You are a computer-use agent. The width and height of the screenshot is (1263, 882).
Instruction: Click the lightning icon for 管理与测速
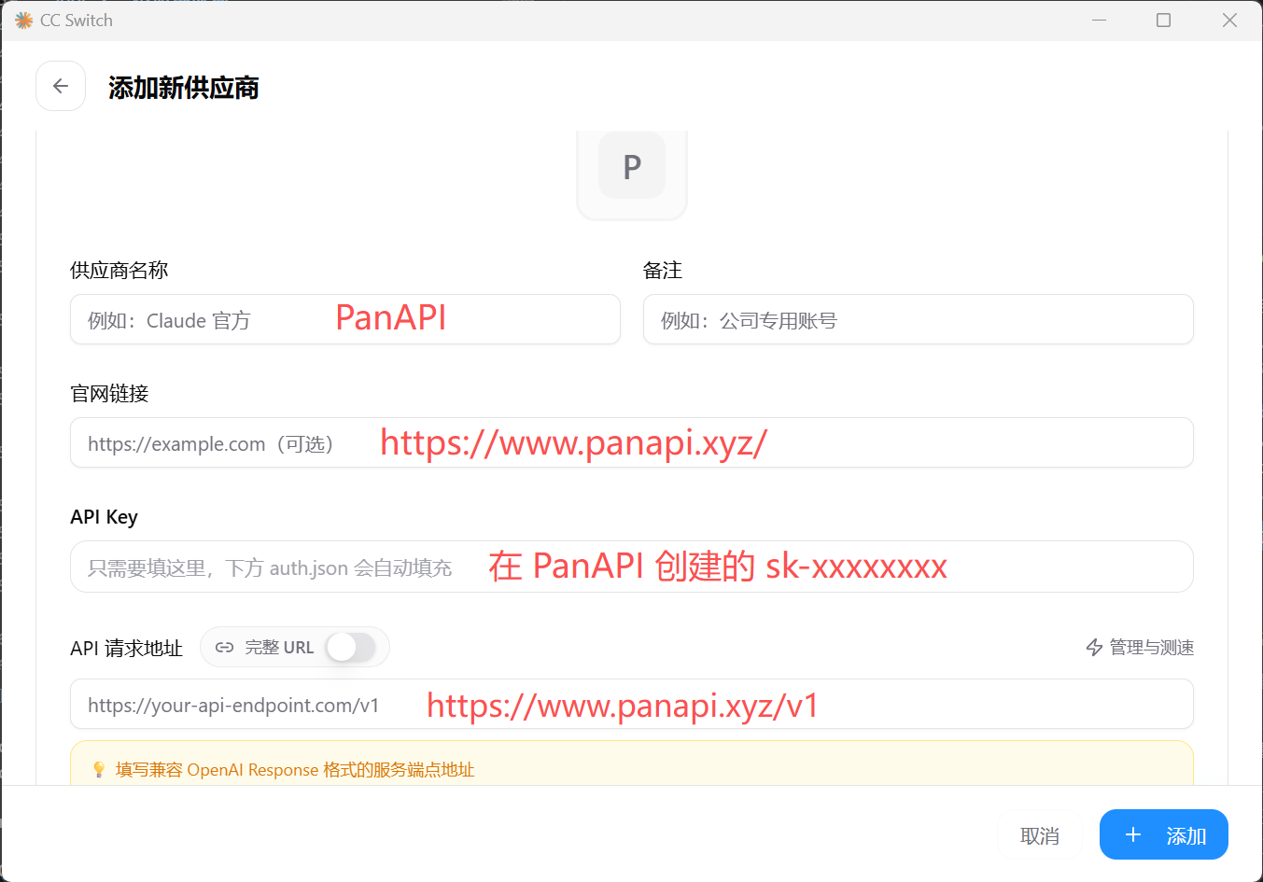click(x=1094, y=647)
